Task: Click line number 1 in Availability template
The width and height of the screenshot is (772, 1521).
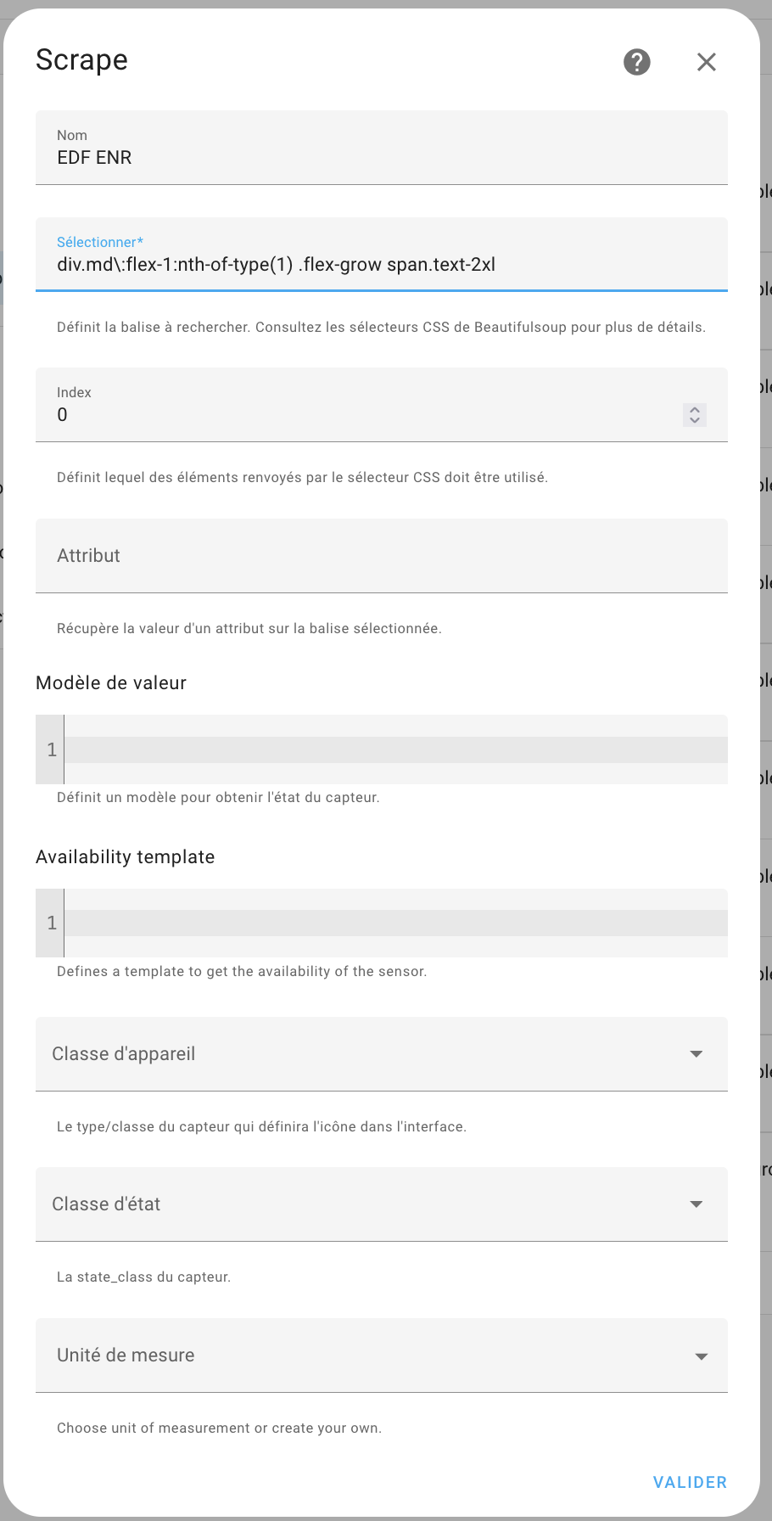Action: pyautogui.click(x=52, y=923)
